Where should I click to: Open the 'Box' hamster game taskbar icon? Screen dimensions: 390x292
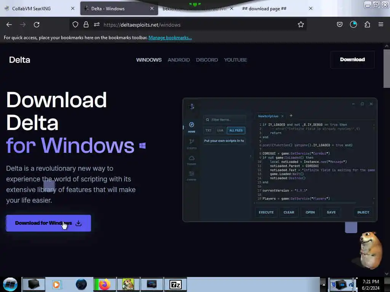[x=128, y=284]
